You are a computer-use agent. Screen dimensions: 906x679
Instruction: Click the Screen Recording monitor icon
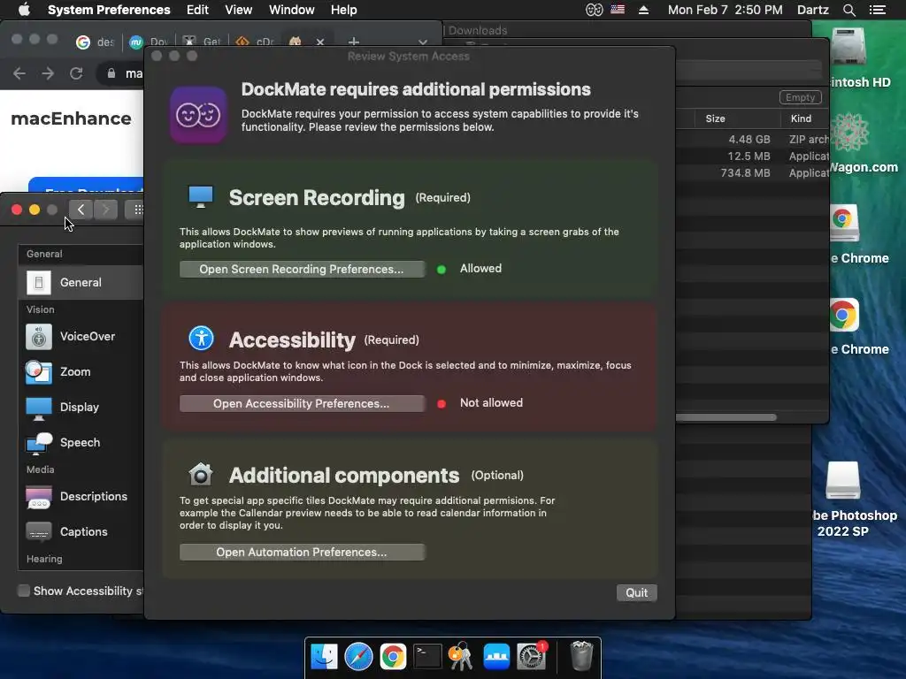pyautogui.click(x=201, y=197)
